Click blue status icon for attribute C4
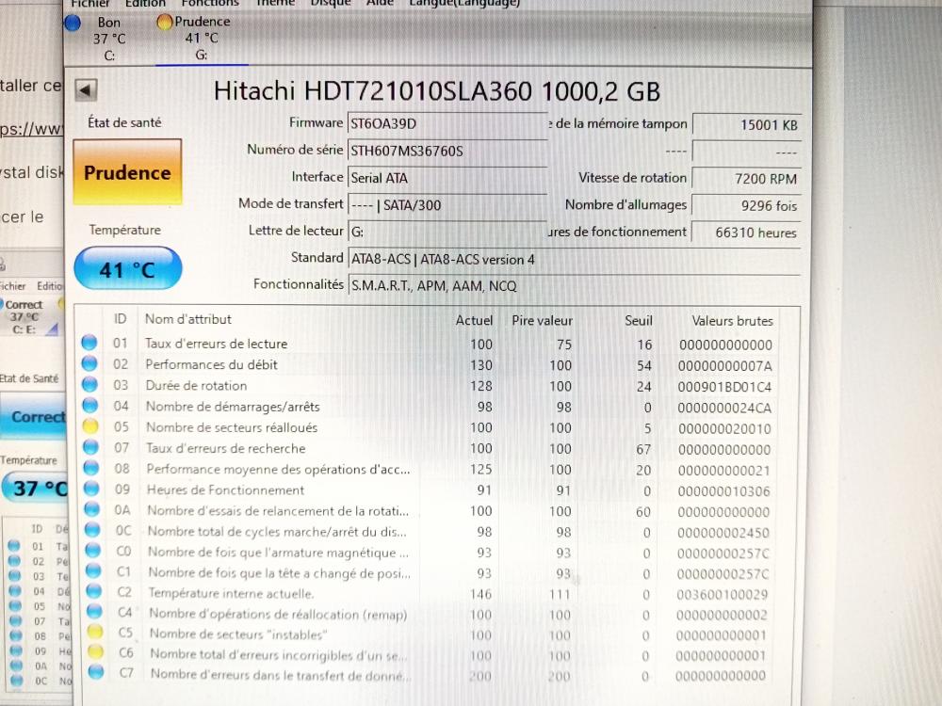This screenshot has width=942, height=706. (94, 612)
